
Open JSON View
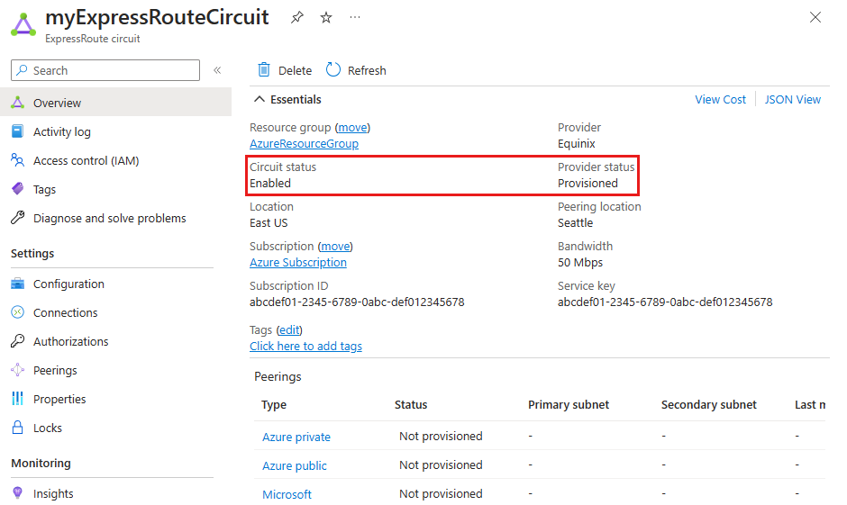point(793,100)
